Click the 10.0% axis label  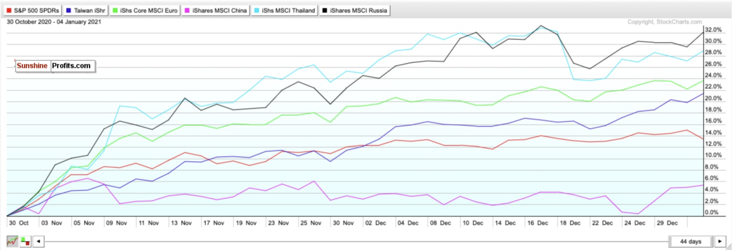tap(713, 155)
